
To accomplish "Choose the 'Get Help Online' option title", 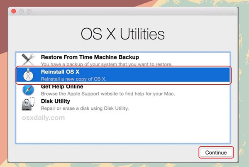I will (62, 86).
